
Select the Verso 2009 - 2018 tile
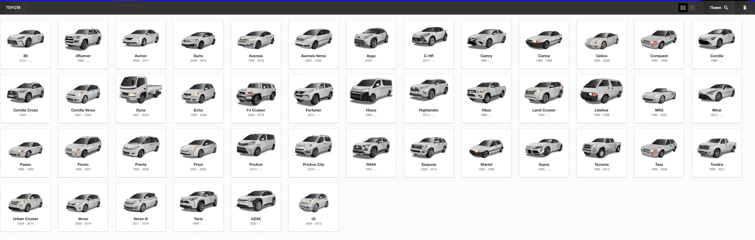[x=83, y=207]
